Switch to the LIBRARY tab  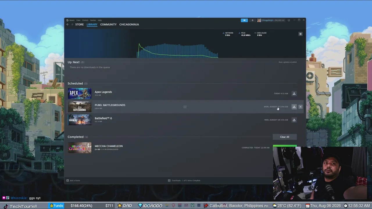[92, 24]
